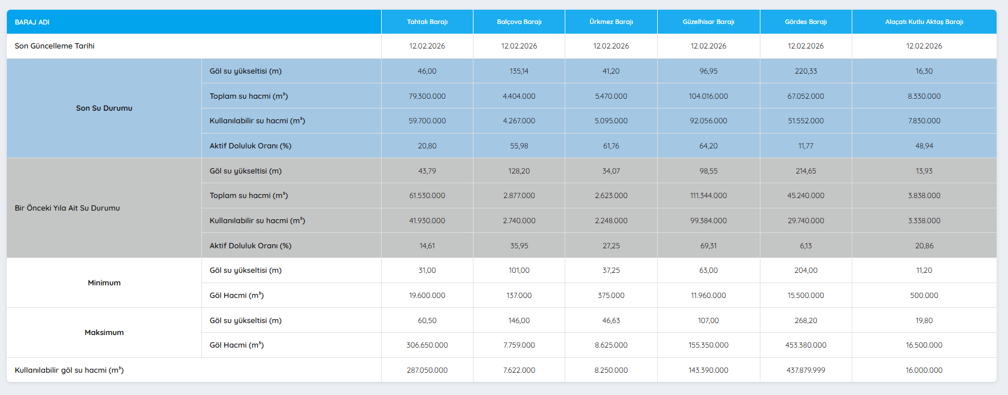Click the Bir Önceki Yıla Ait Su Durumu cell
The height and width of the screenshot is (395, 1008).
click(67, 208)
